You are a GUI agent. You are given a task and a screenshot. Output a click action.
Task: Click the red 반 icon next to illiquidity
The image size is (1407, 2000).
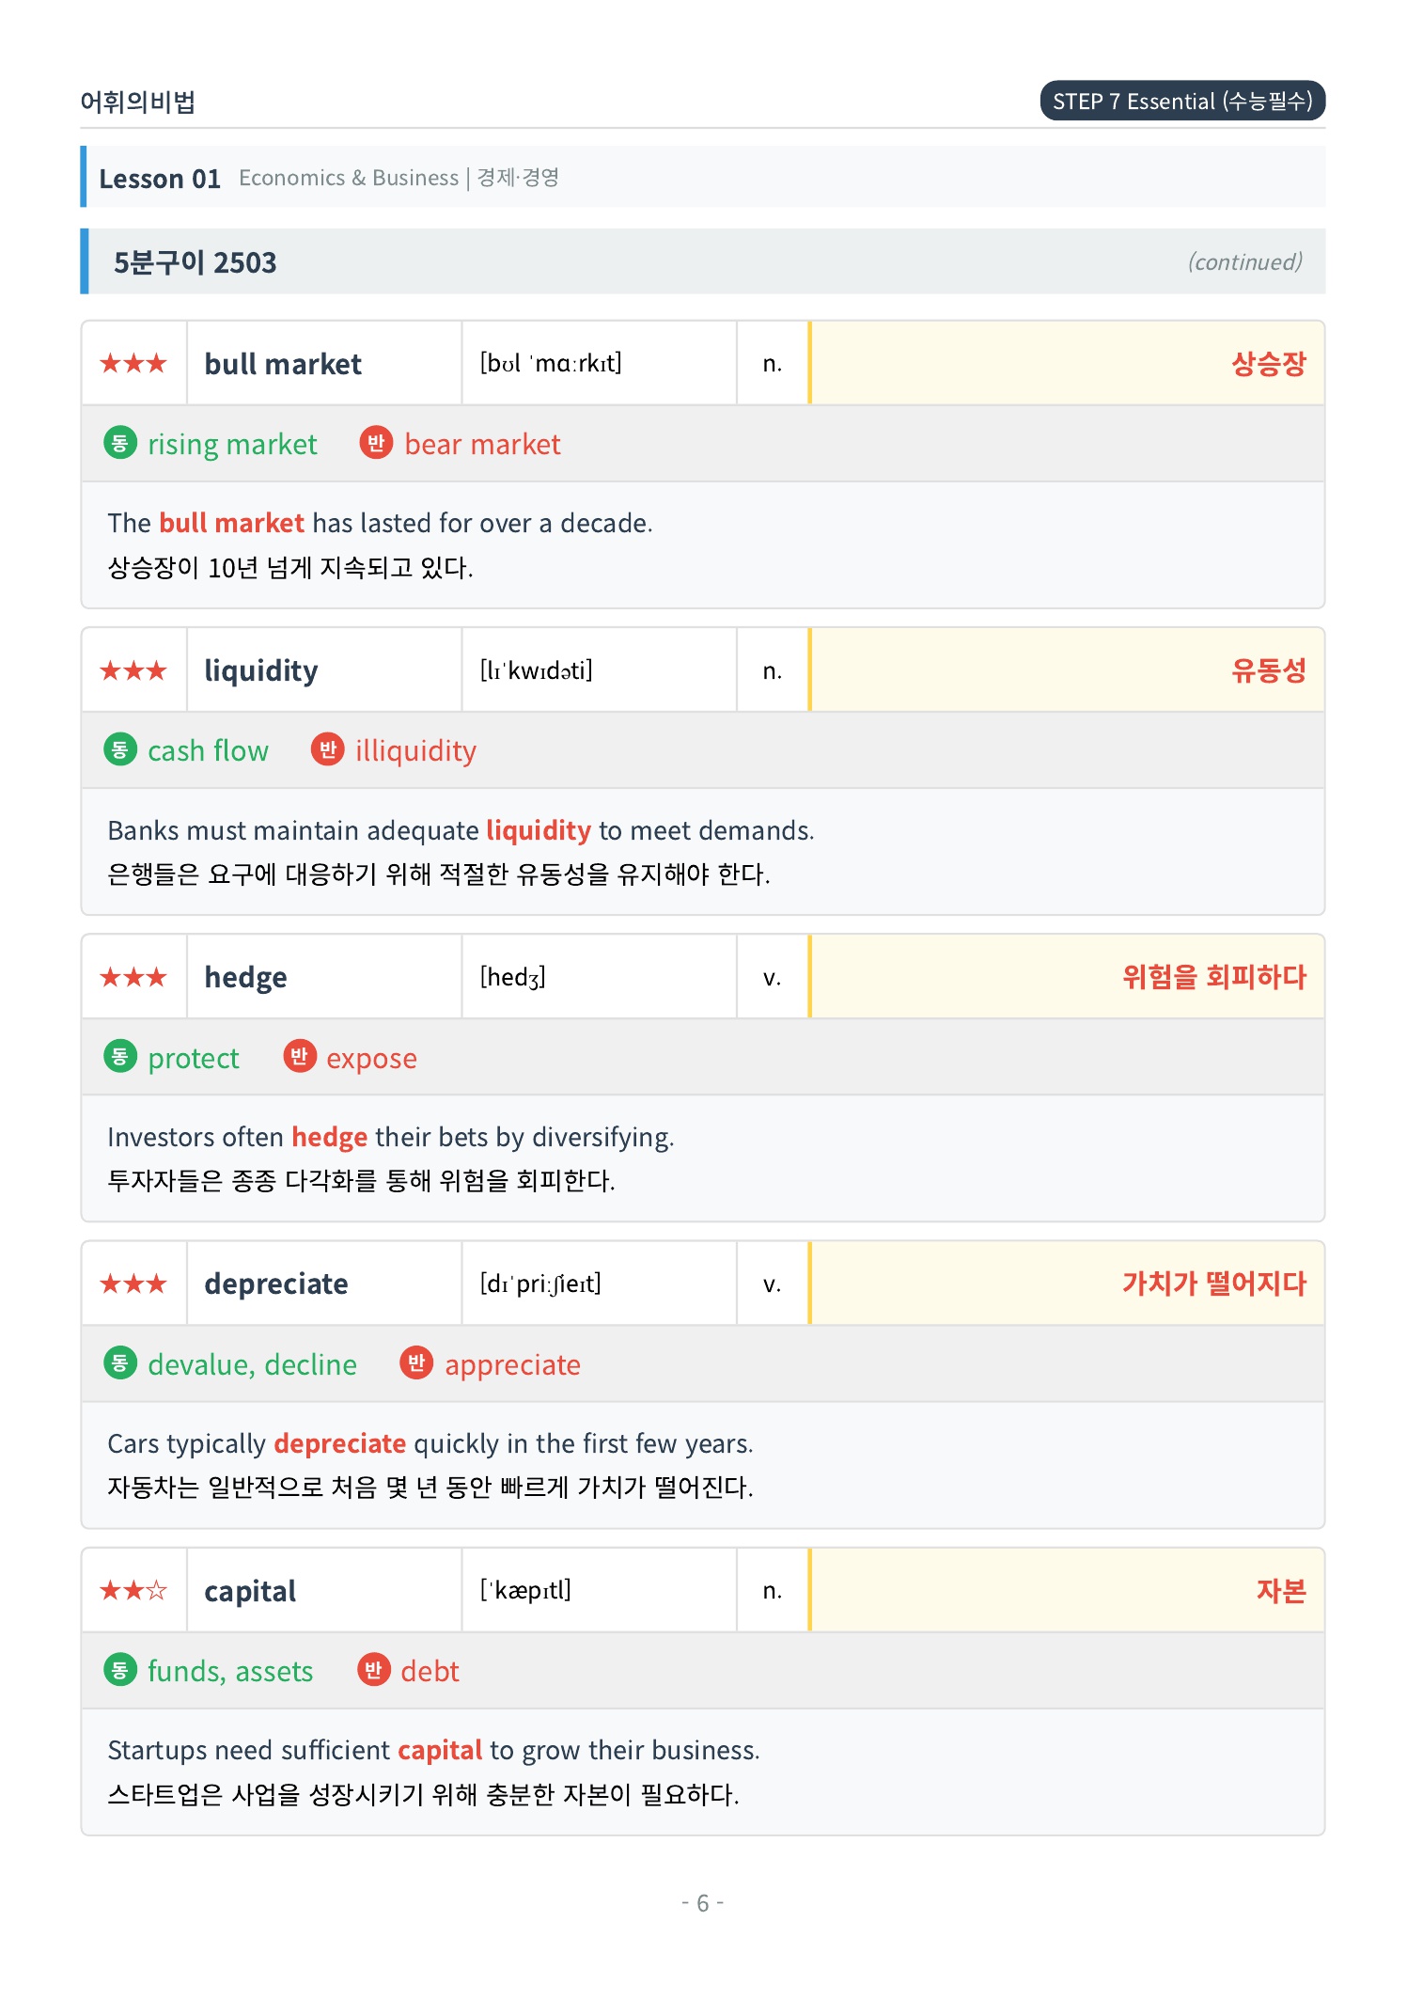[327, 749]
